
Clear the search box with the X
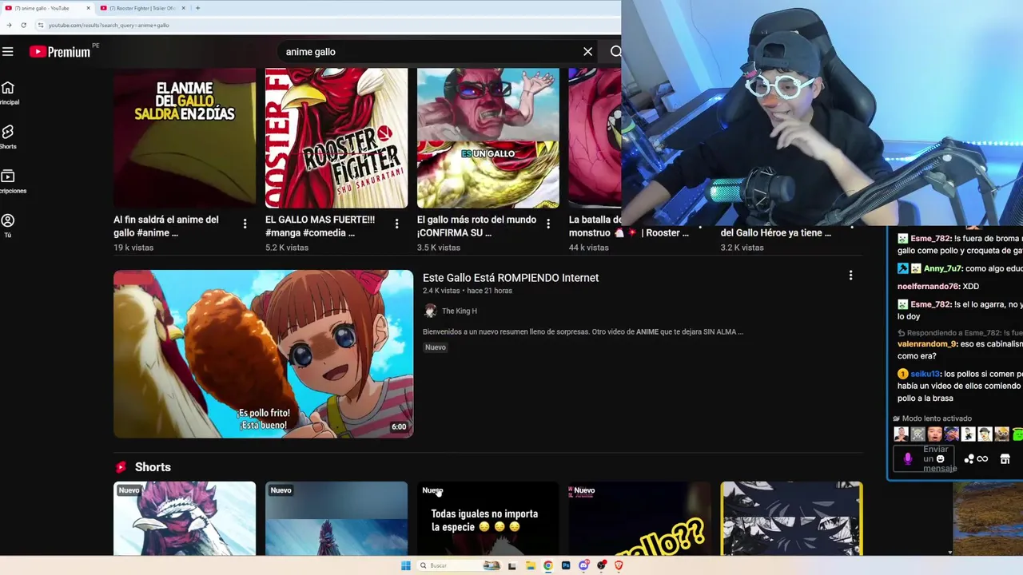click(587, 52)
